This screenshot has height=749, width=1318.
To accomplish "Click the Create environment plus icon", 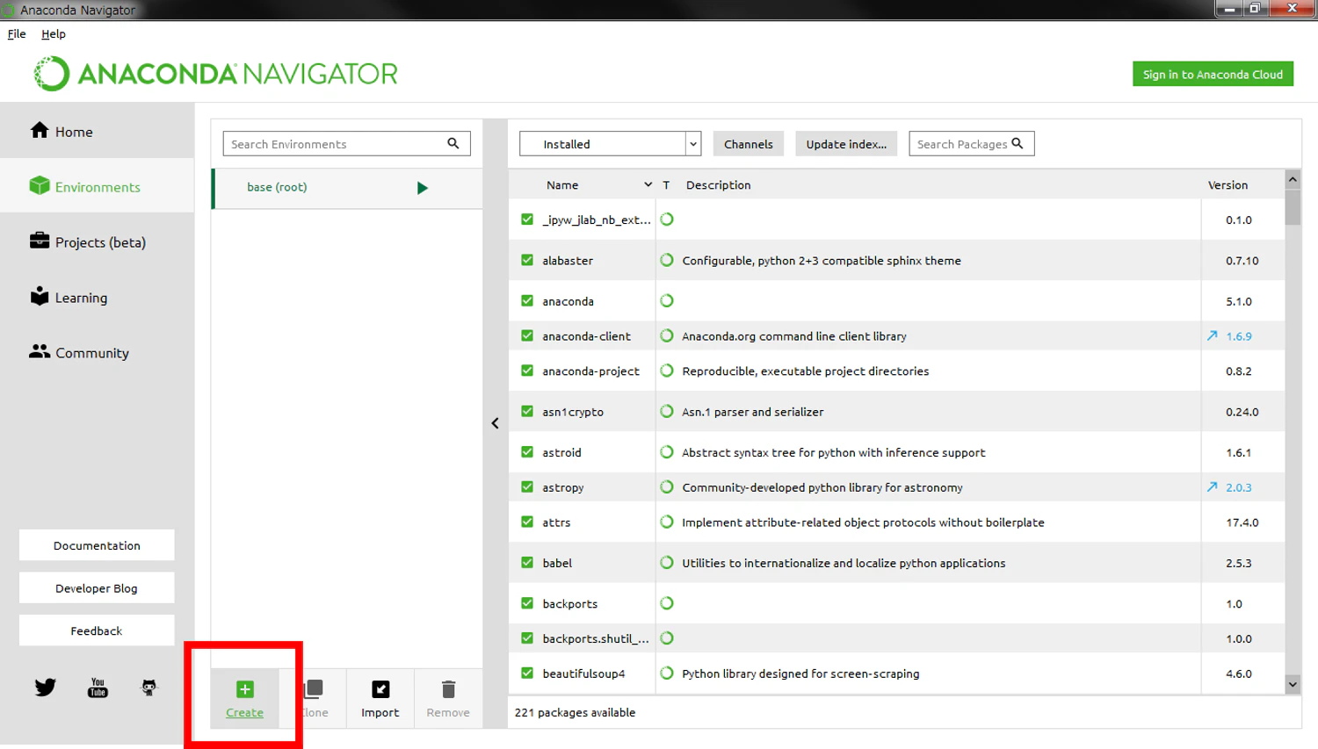I will [245, 689].
